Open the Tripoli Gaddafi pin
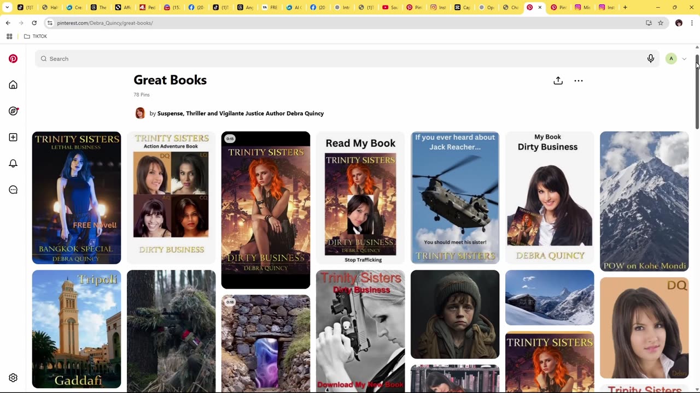Screen dimensions: 700x393 pyautogui.click(x=77, y=329)
